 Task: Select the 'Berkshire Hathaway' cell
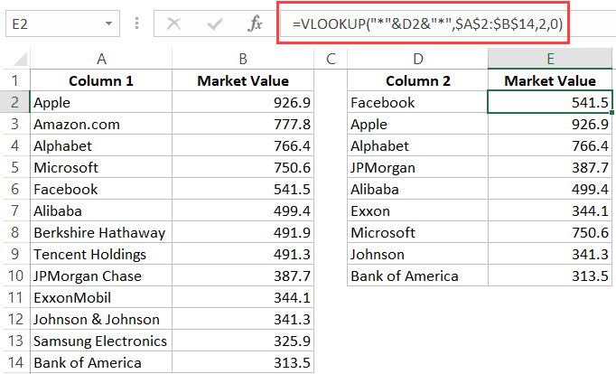click(101, 232)
